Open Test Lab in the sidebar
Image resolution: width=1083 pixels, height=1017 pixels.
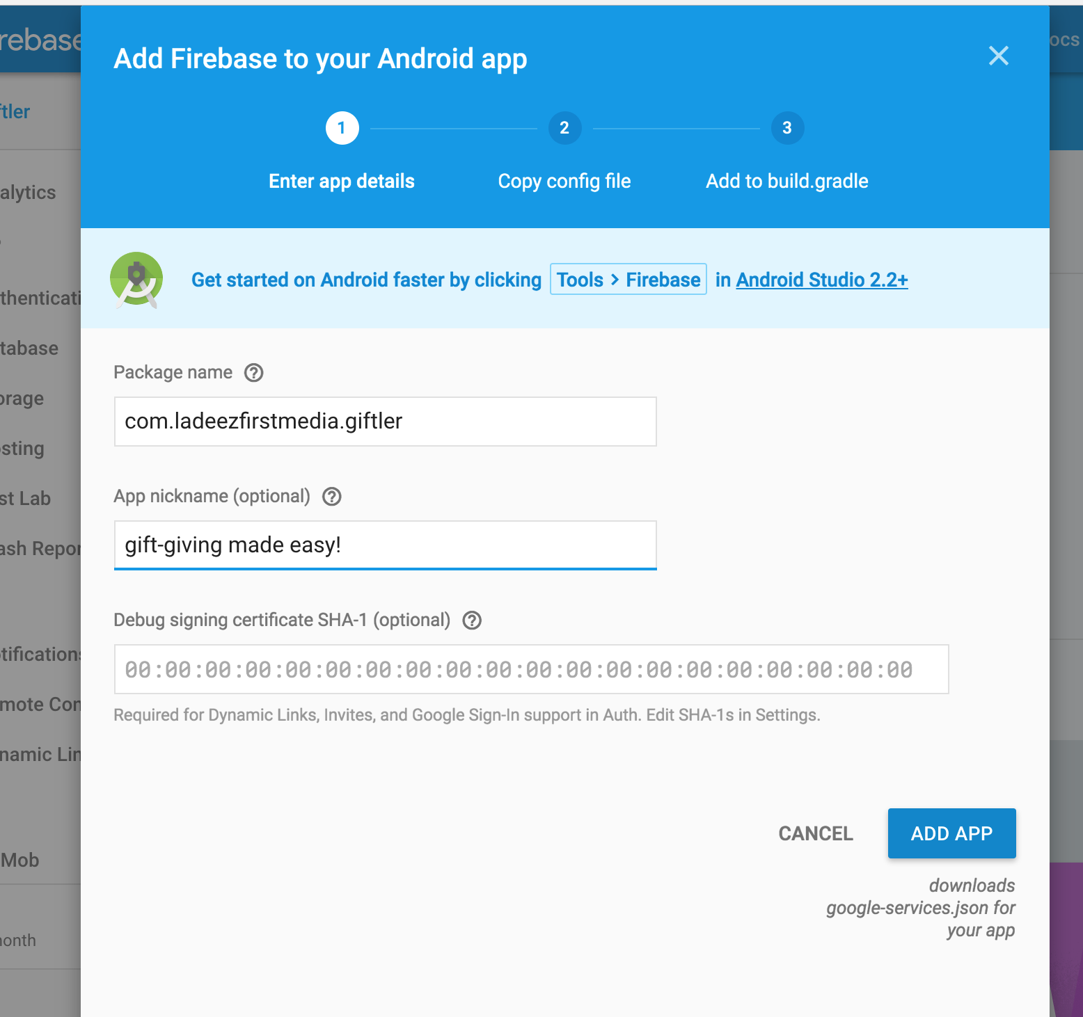click(x=25, y=499)
